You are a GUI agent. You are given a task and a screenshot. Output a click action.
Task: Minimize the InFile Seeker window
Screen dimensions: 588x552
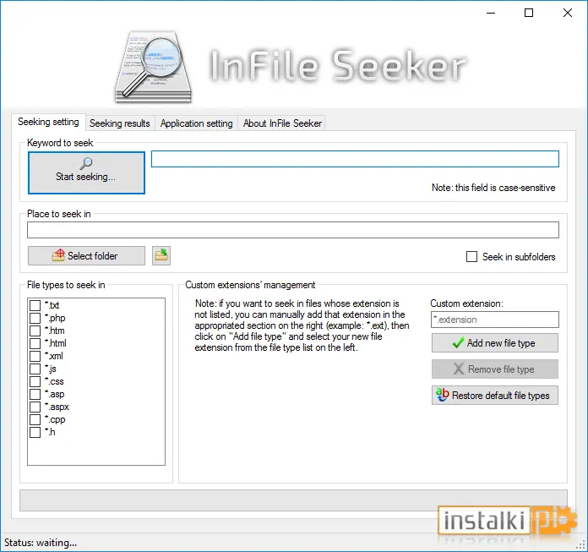coord(491,13)
